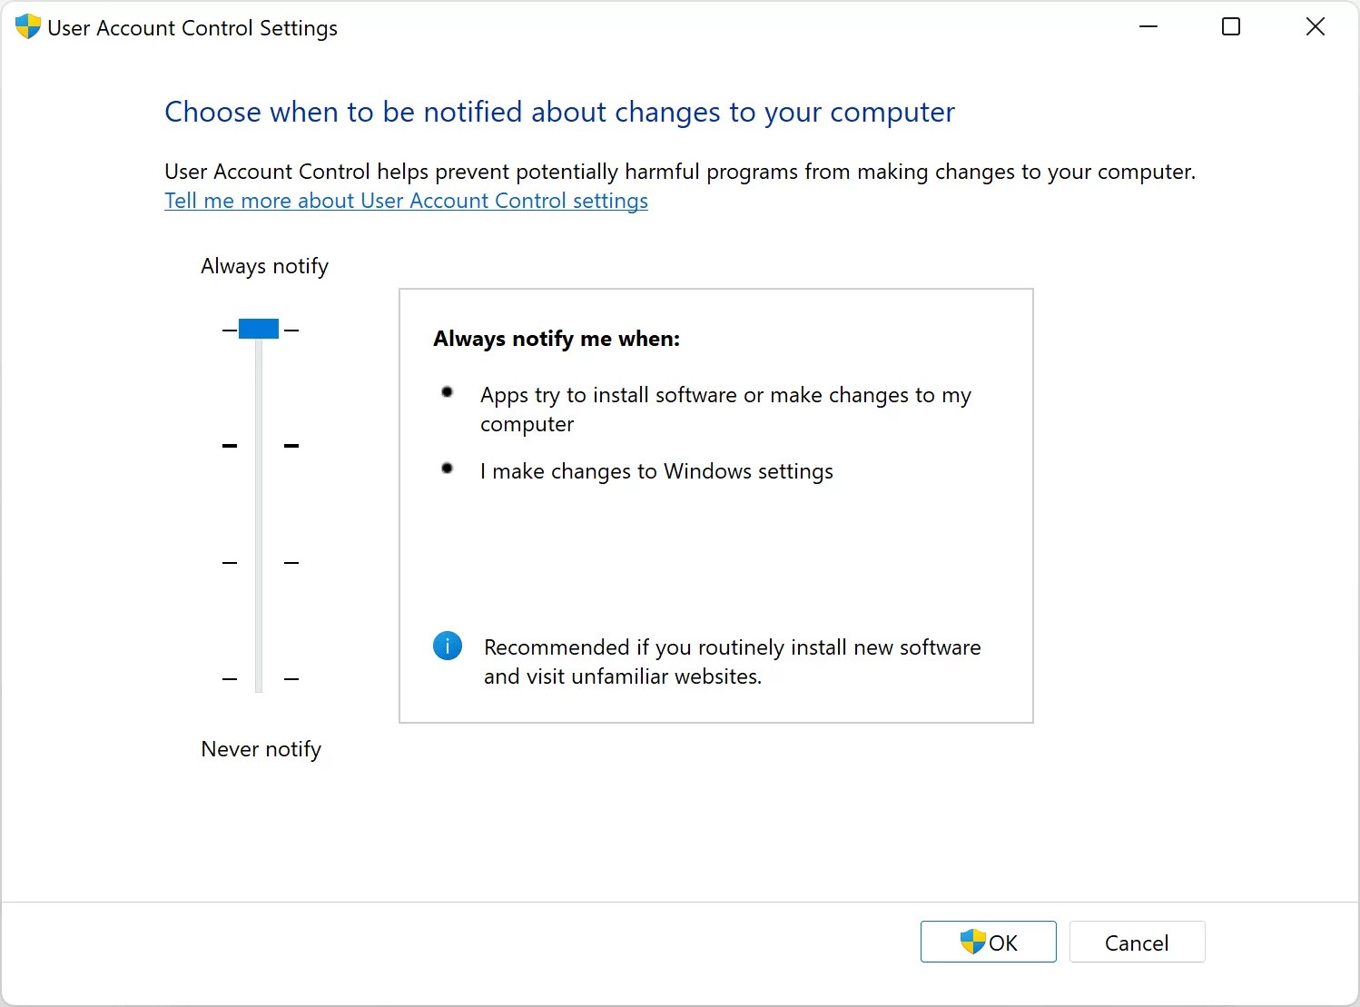Click the bottom notch near Never notify
The height and width of the screenshot is (1007, 1360).
[259, 679]
